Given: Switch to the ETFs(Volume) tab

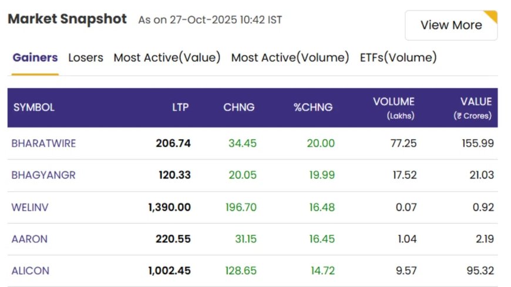Looking at the screenshot, I should 398,58.
